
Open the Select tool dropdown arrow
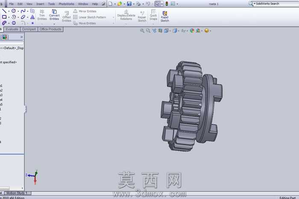pos(162,4)
